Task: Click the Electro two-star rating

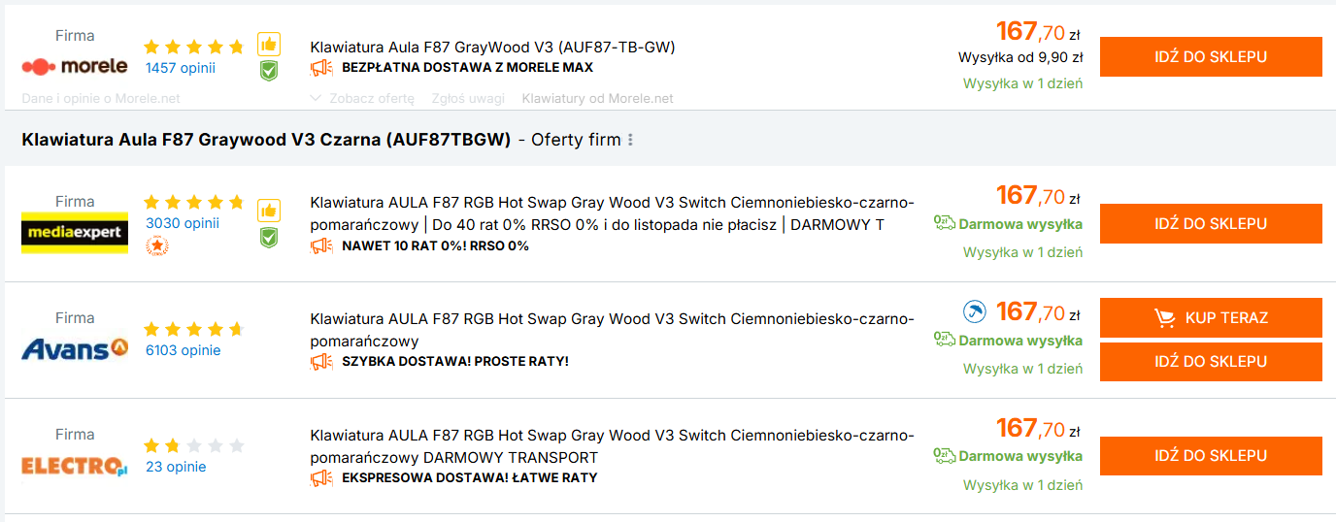Action: [194, 446]
